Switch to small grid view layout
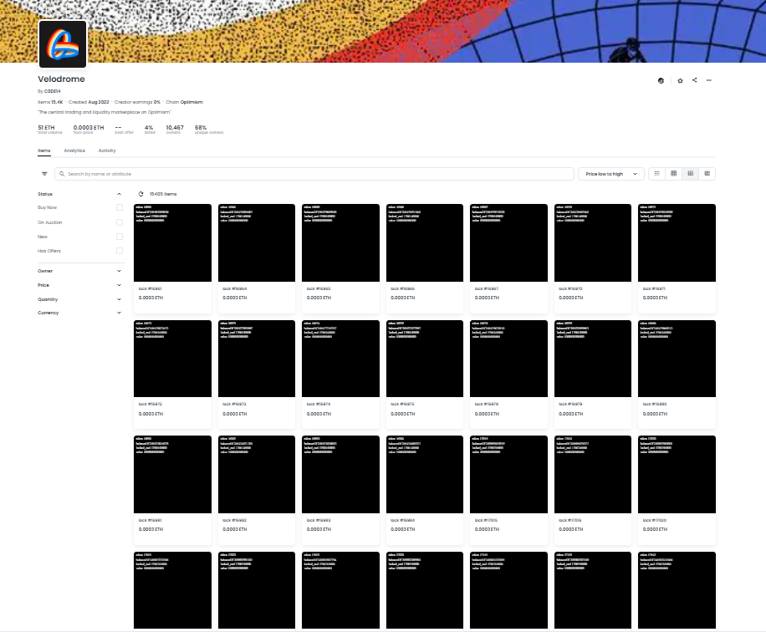766x632 pixels. pos(674,173)
